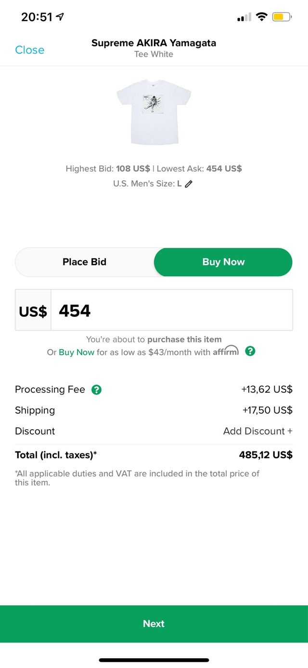
Task: Tap the pencil icon to edit size
Action: coord(189,184)
